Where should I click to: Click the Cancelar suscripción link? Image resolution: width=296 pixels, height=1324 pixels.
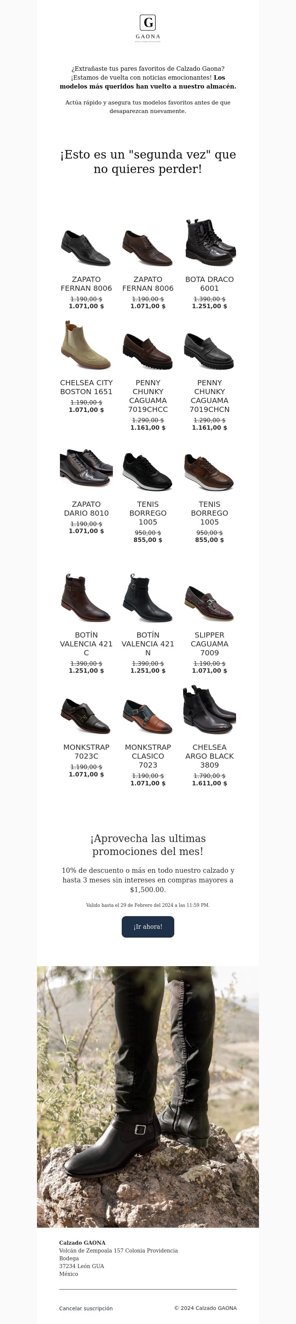tap(86, 1308)
